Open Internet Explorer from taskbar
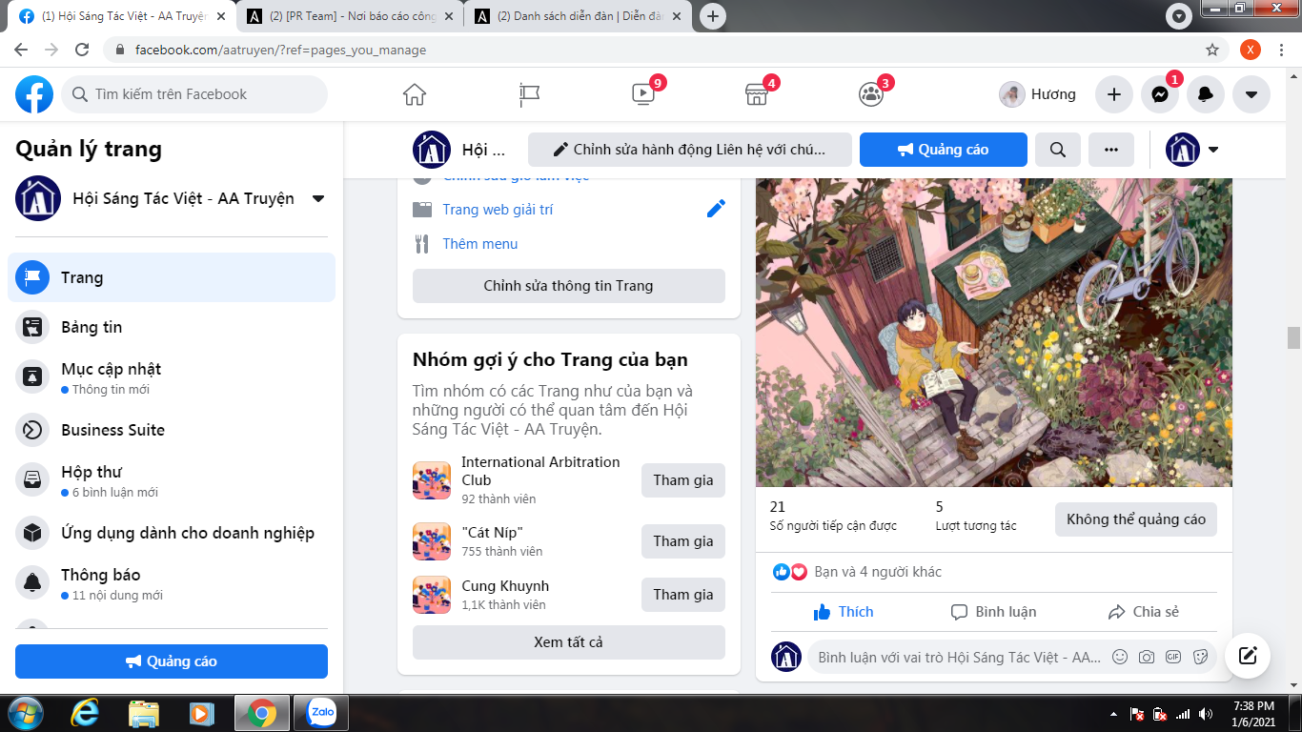The width and height of the screenshot is (1302, 732). coord(86,712)
